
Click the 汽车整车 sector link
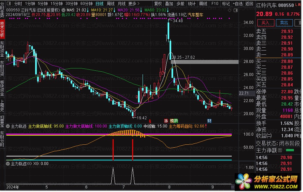pyautogui.click(x=195, y=15)
